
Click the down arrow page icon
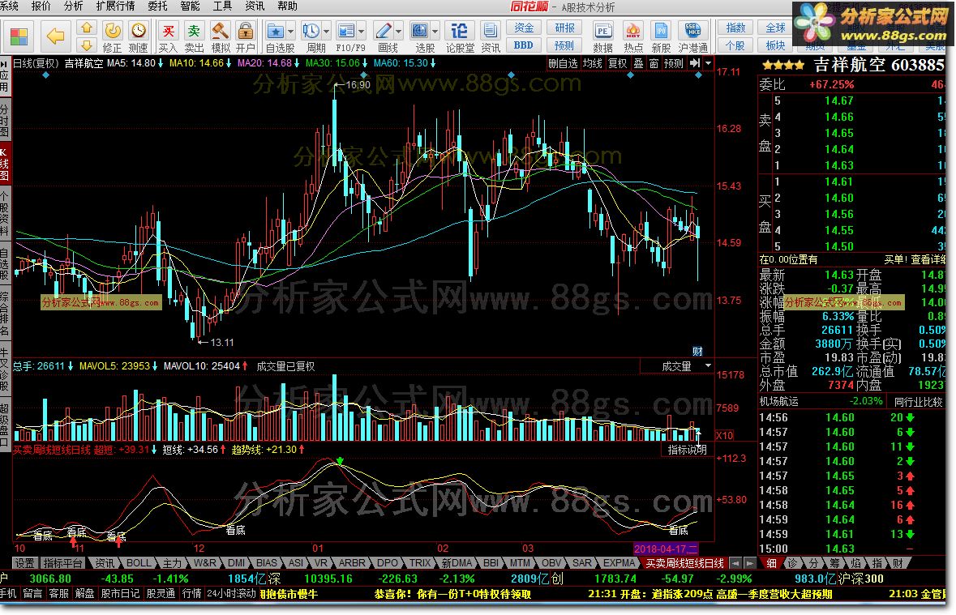pyautogui.click(x=87, y=45)
